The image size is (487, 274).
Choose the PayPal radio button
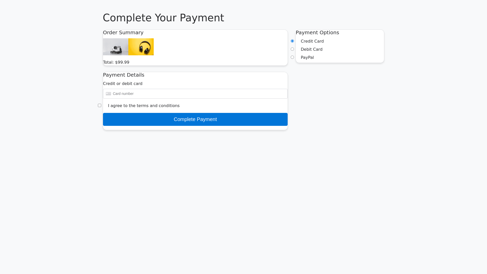coord(292,57)
